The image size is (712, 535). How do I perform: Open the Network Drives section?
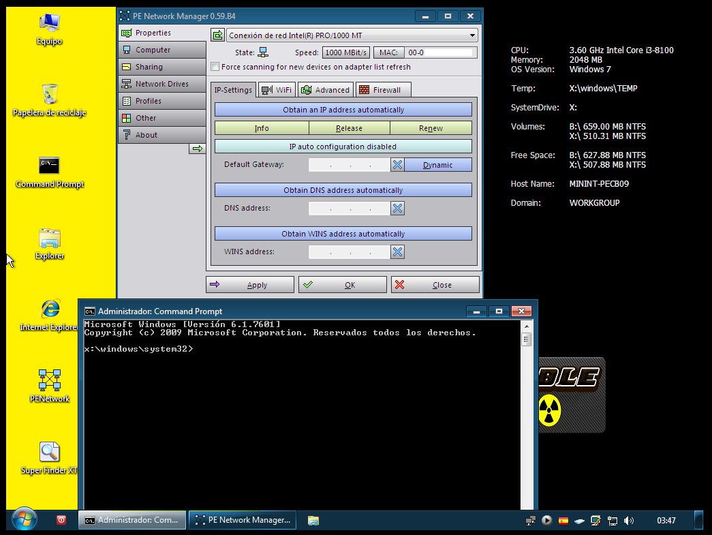click(162, 84)
